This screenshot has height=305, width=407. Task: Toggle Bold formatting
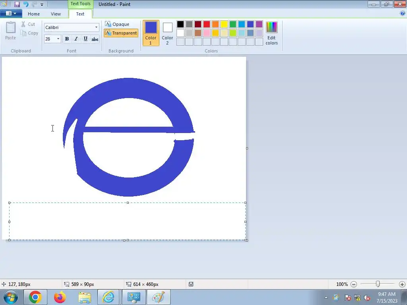click(x=67, y=39)
